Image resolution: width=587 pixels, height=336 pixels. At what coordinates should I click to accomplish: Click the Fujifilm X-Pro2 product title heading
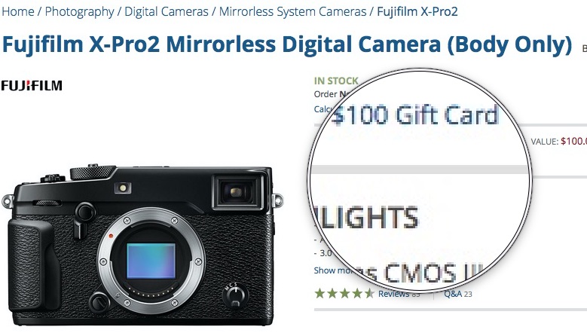tap(287, 44)
